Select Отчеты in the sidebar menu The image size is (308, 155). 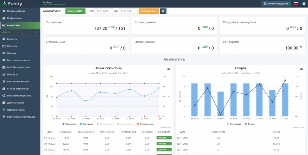[12, 53]
